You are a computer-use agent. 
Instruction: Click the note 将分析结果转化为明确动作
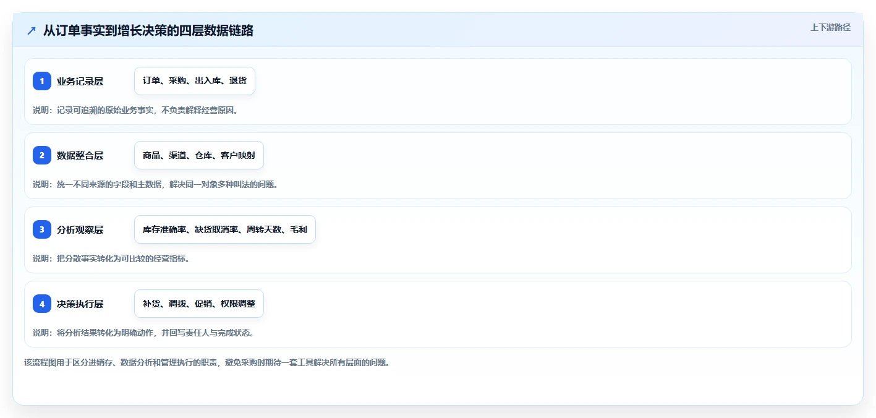click(106, 333)
